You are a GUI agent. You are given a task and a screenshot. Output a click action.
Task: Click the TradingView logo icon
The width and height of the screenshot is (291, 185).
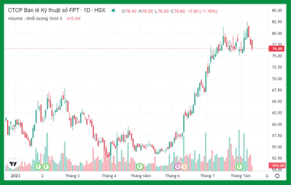13,164
